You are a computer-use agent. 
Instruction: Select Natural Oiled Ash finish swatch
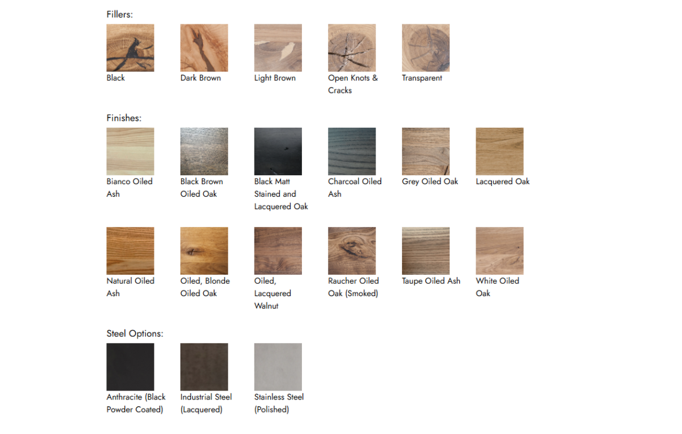130,251
